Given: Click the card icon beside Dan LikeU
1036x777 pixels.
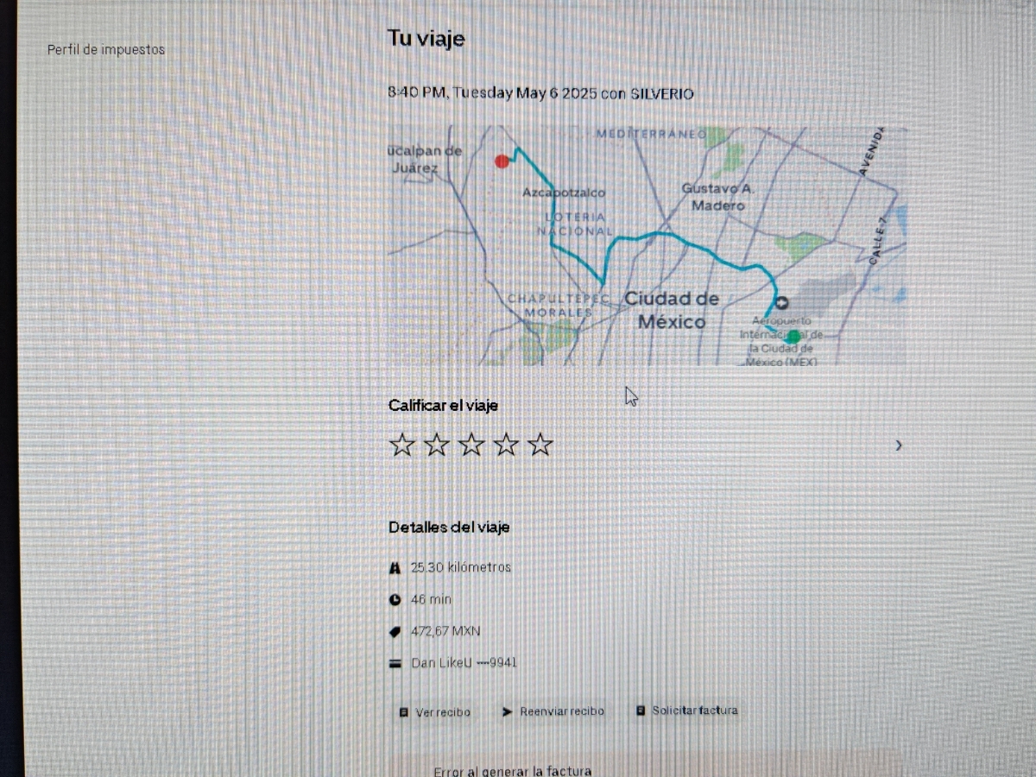Looking at the screenshot, I should (x=395, y=664).
